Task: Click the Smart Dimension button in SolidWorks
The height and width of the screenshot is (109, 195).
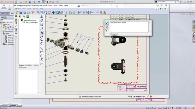Action: click(x=4, y=7)
